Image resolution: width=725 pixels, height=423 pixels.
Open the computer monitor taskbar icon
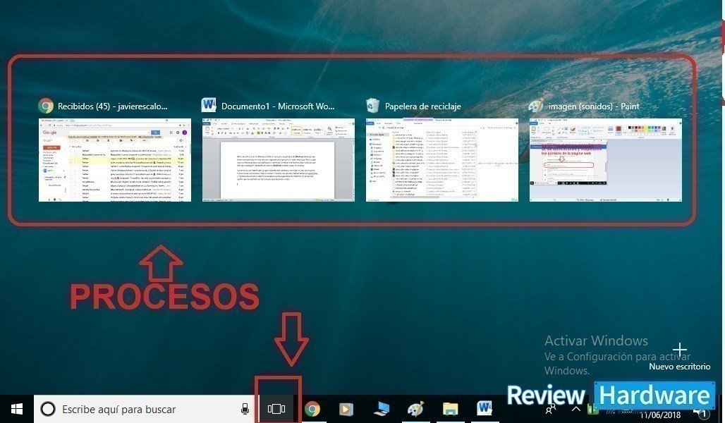click(x=382, y=409)
